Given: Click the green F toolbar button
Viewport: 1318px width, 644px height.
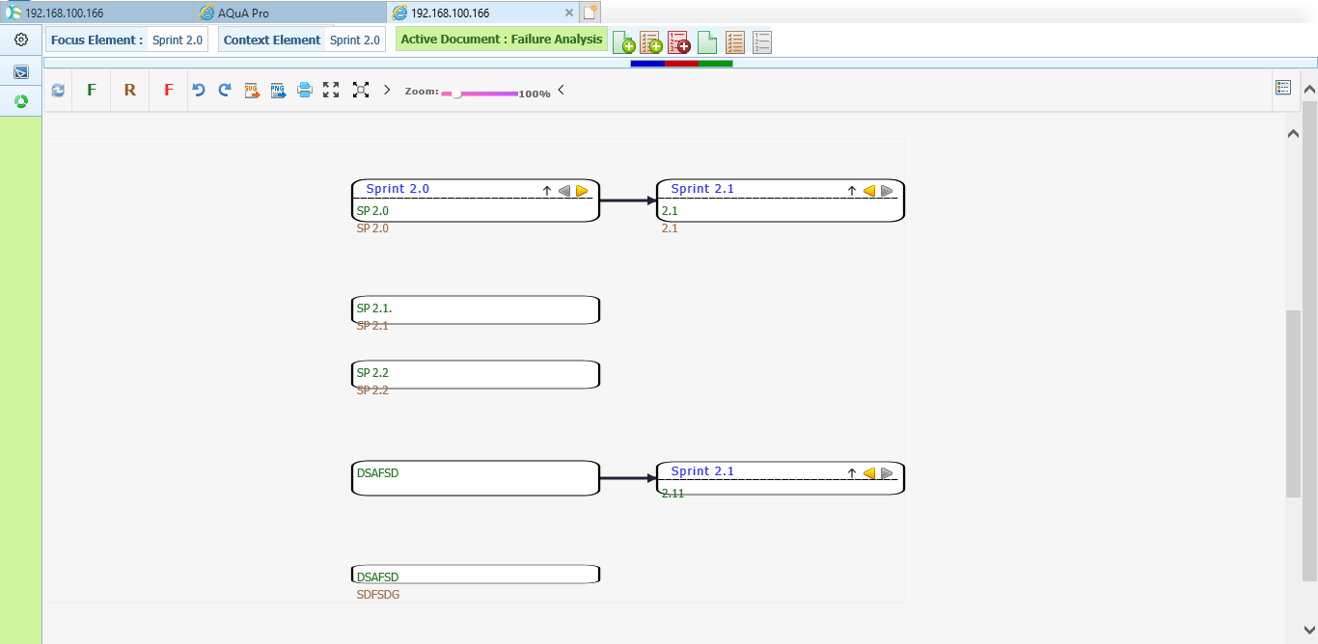Looking at the screenshot, I should (x=92, y=90).
